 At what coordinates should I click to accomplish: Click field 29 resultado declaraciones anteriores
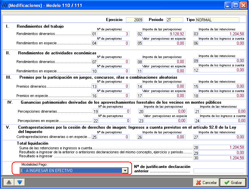[221, 153]
